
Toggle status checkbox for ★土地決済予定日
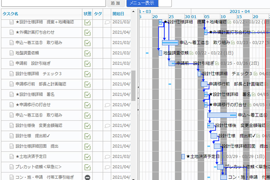click(x=88, y=157)
